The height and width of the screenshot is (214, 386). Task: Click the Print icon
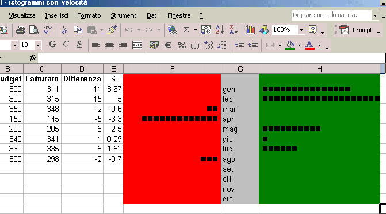(x=21, y=30)
